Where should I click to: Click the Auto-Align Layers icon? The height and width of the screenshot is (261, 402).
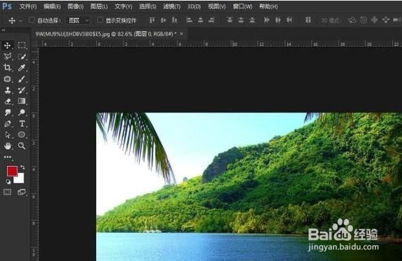tap(308, 20)
